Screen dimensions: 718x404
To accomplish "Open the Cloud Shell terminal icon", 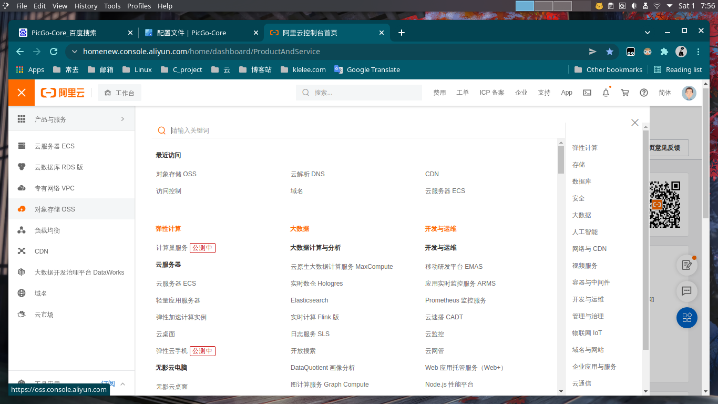I will [x=587, y=93].
